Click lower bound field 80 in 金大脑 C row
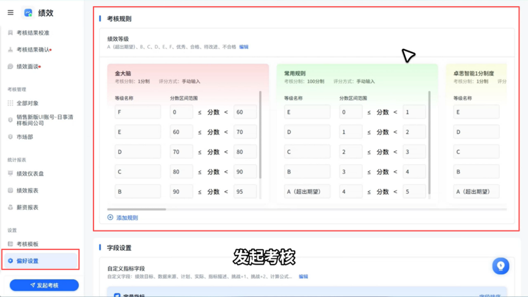Image resolution: width=528 pixels, height=297 pixels. click(182, 171)
